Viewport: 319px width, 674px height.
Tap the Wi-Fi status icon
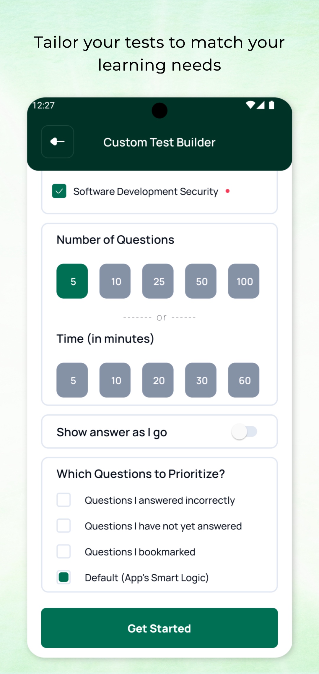click(x=250, y=105)
